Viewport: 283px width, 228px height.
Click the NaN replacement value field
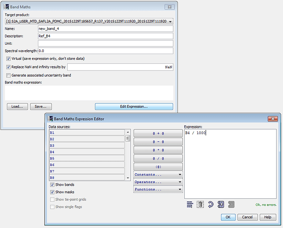tap(120, 67)
